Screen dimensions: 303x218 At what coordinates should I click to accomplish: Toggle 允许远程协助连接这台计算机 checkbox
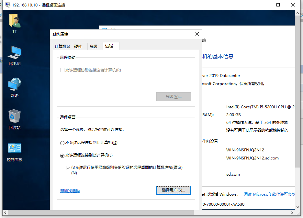pos(62,70)
